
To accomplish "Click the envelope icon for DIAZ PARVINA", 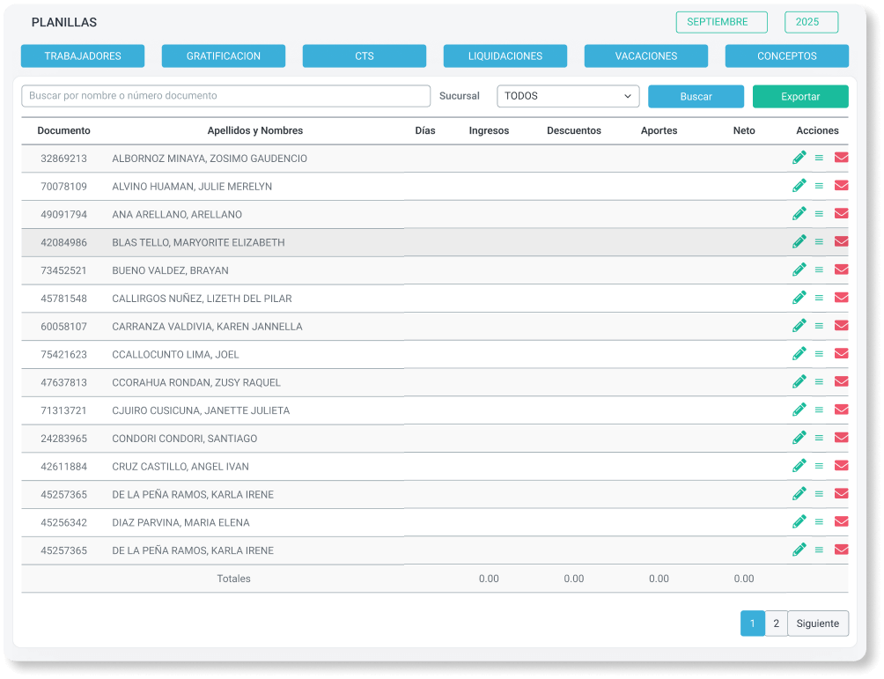I will (841, 521).
